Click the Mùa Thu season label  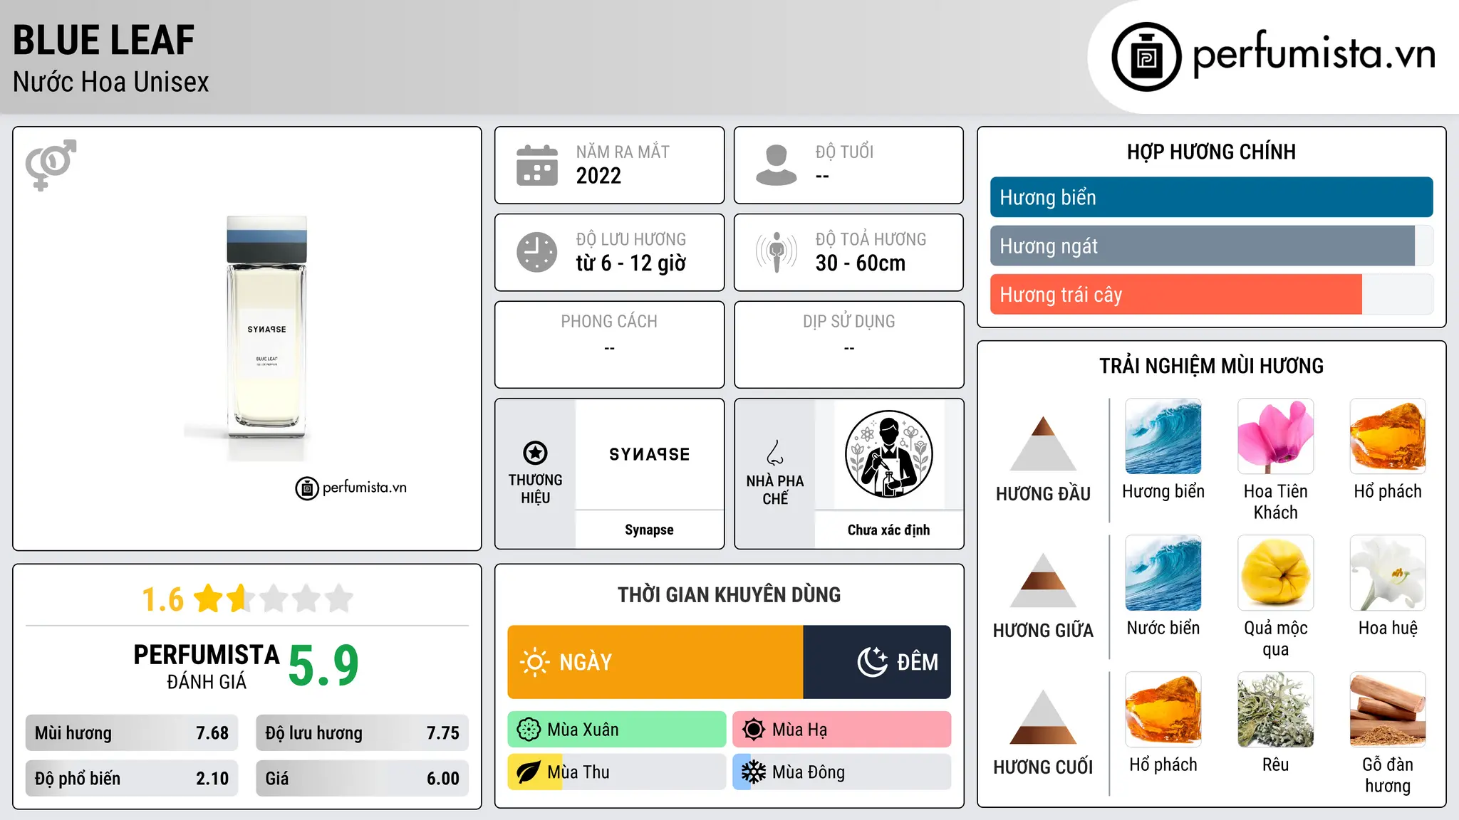(x=578, y=772)
